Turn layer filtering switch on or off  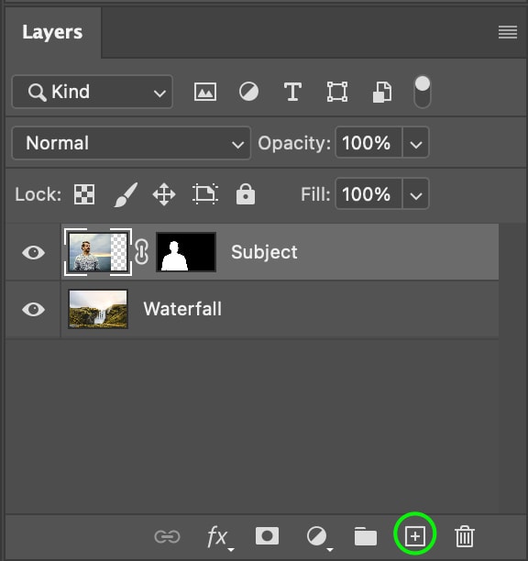(423, 92)
